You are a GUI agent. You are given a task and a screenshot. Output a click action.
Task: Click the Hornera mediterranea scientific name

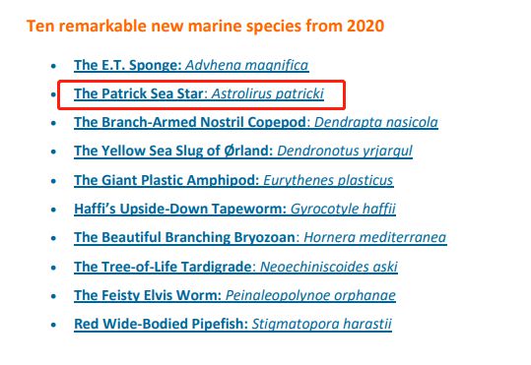[375, 237]
